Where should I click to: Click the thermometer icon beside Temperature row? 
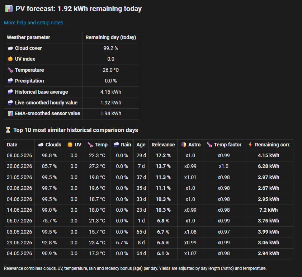[10, 70]
